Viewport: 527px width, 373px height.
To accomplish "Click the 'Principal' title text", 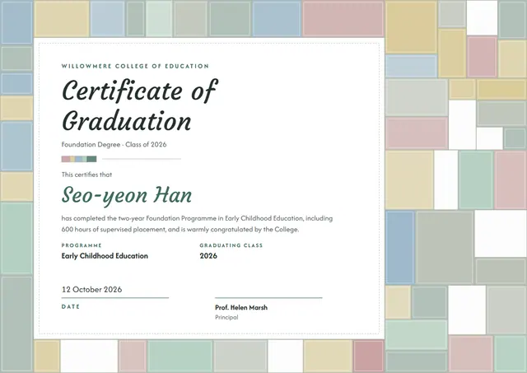I will [226, 317].
